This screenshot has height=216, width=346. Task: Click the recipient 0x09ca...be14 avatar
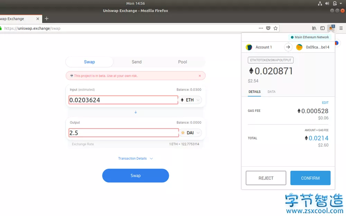coord(299,47)
